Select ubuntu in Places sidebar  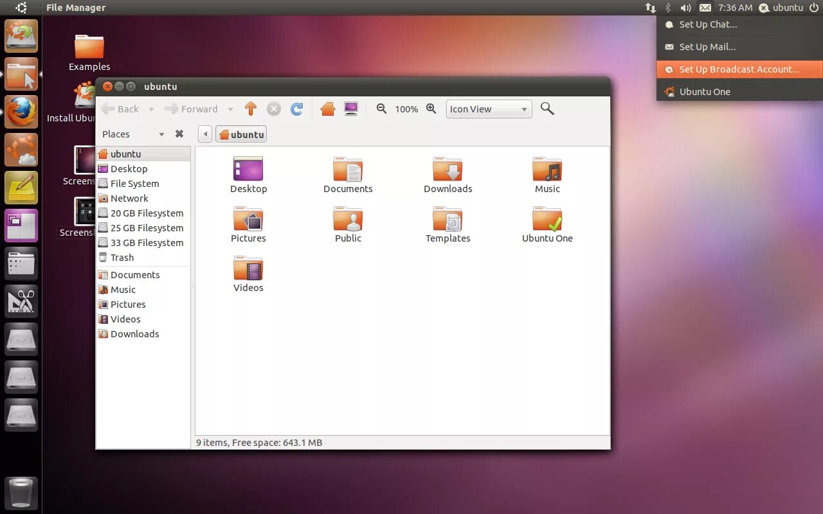click(x=143, y=154)
